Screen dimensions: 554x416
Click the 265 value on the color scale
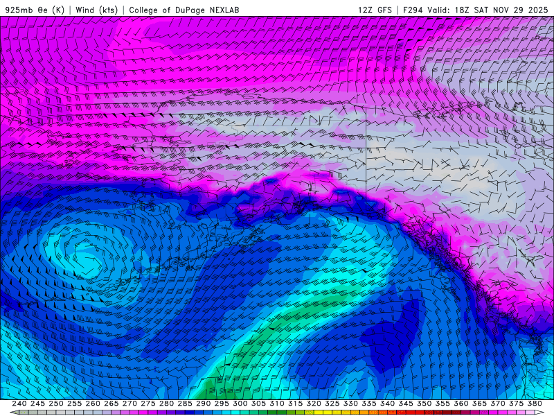pyautogui.click(x=111, y=404)
